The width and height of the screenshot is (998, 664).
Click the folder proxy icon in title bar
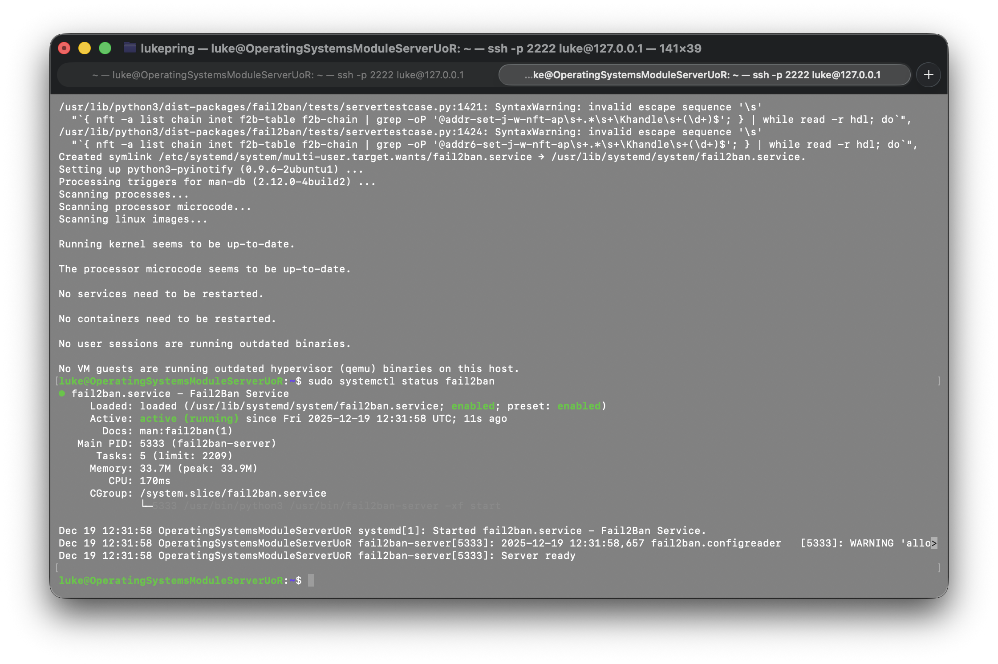[x=130, y=48]
